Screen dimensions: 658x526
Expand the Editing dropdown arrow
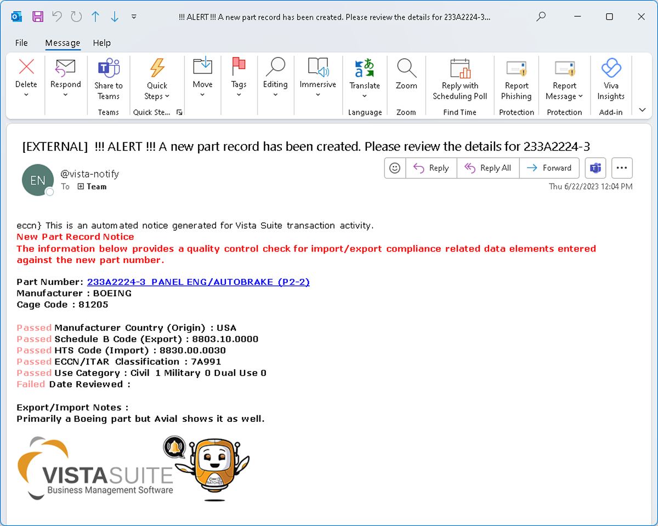coord(275,95)
